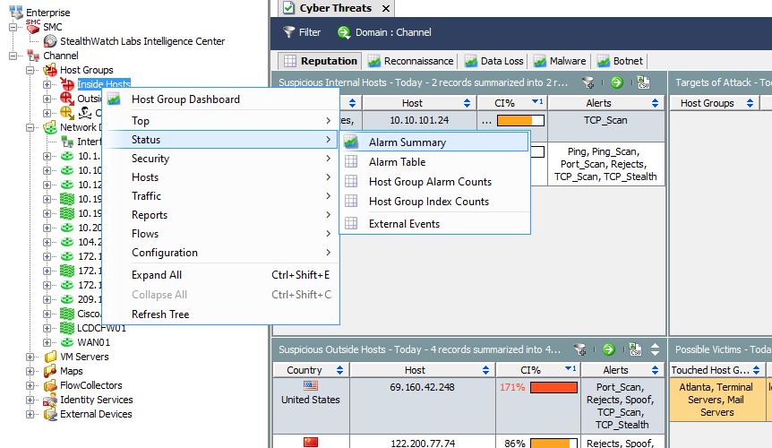Screen dimensions: 772x448
Task: Click the Filter funnel icon
Action: point(289,32)
